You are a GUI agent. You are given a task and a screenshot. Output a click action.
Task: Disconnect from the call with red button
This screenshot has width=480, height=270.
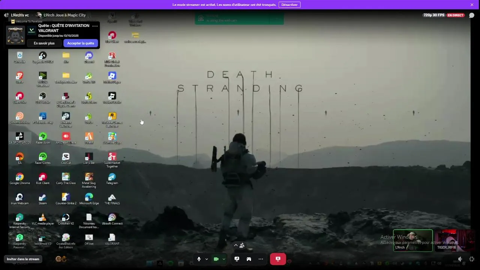coord(278,259)
